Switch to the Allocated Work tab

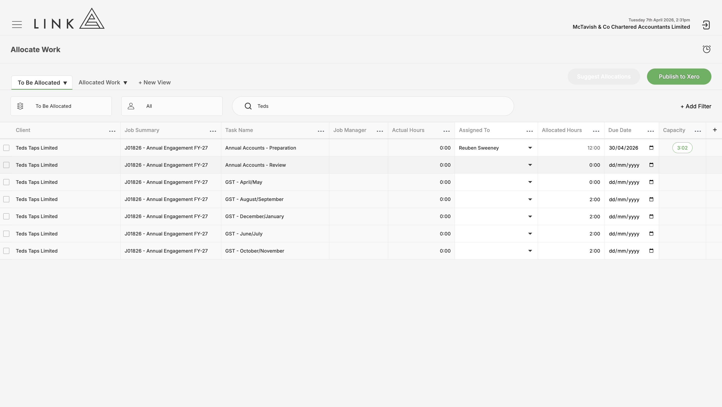pos(103,82)
